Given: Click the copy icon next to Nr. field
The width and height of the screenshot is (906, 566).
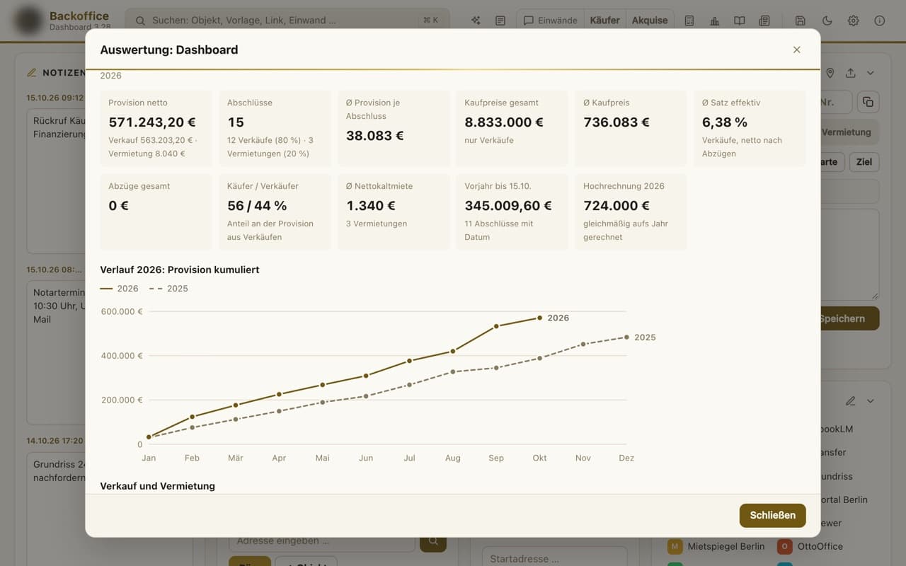Looking at the screenshot, I should [868, 101].
